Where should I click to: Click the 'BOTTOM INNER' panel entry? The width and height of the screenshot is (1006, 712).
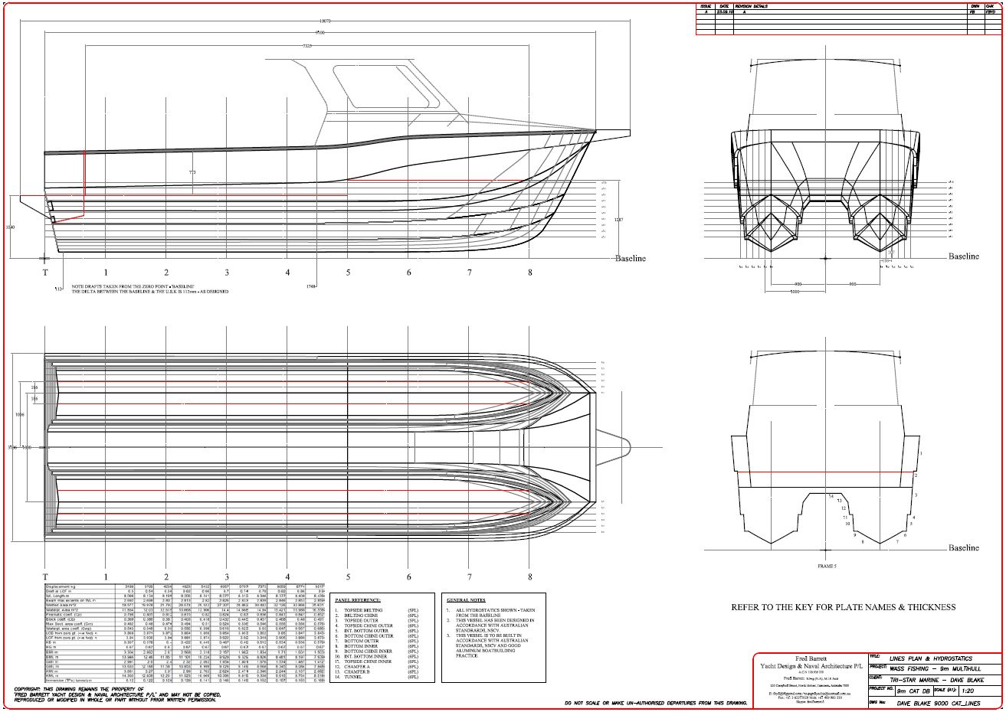pyautogui.click(x=361, y=646)
